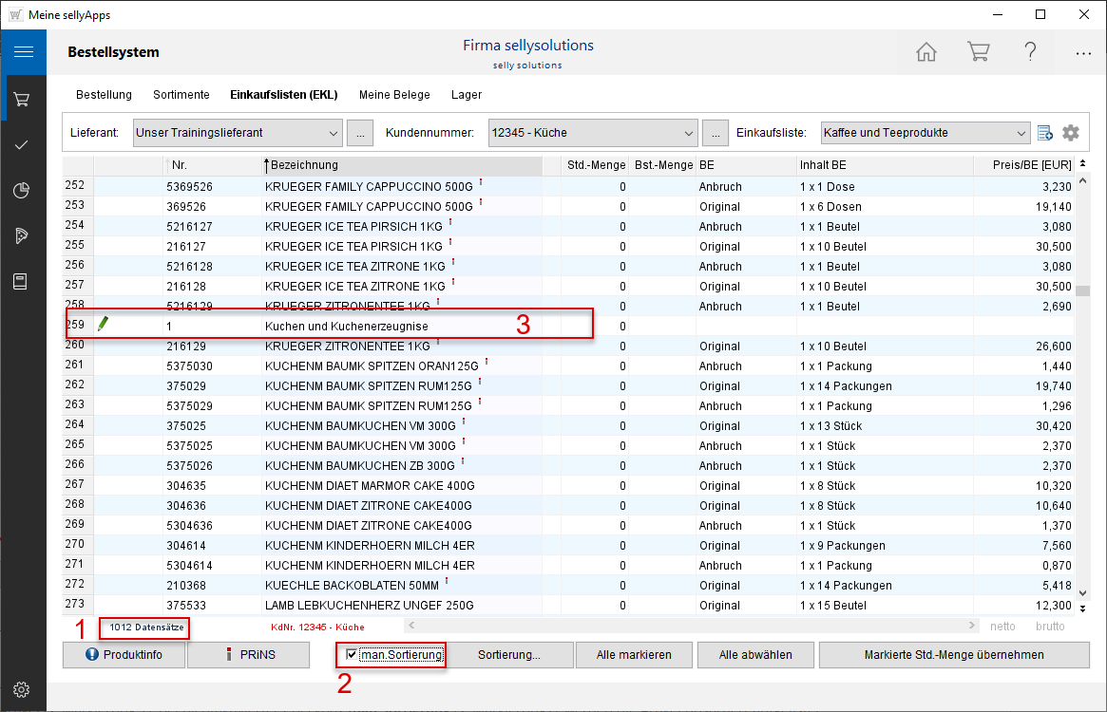The width and height of the screenshot is (1107, 712).
Task: Switch to brutto price display
Action: coord(1050,627)
